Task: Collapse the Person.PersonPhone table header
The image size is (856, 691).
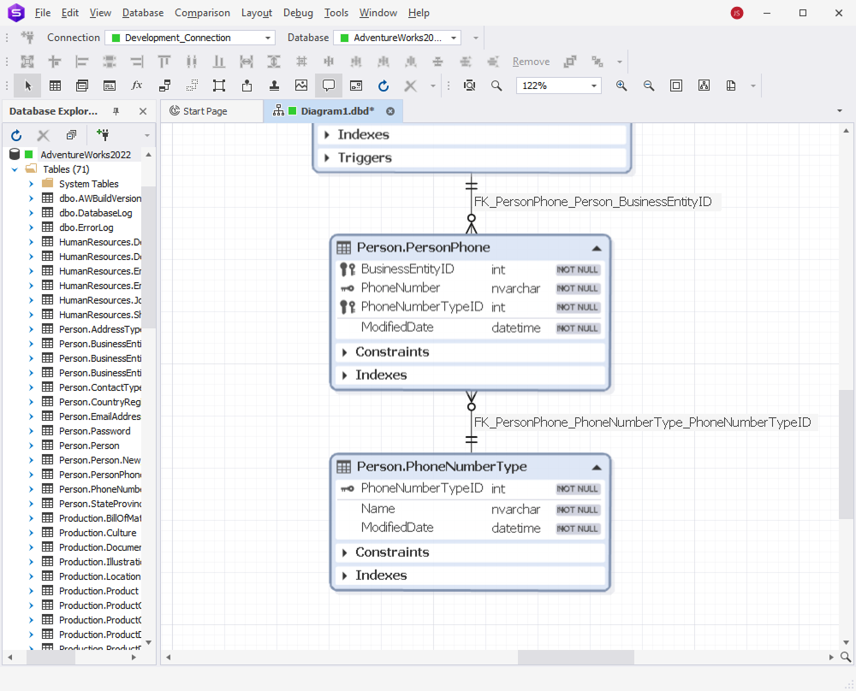Action: (x=597, y=247)
